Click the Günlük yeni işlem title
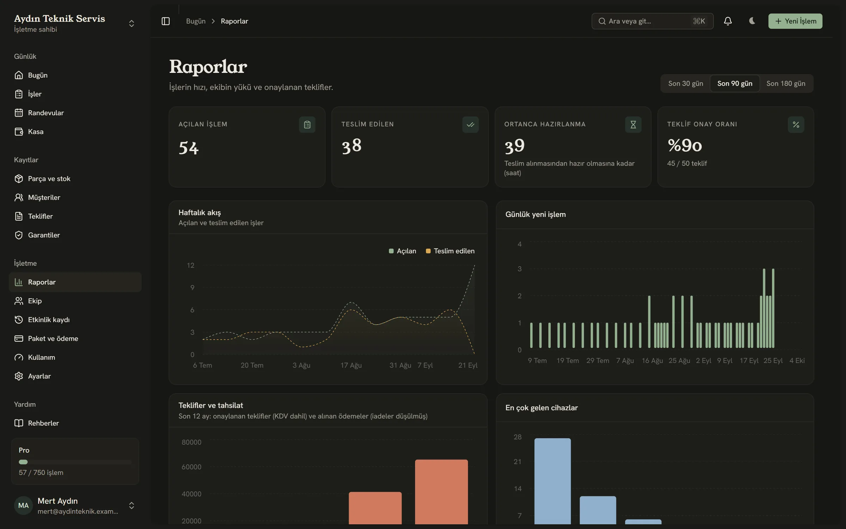Screen dimensions: 846x529 (x=535, y=214)
